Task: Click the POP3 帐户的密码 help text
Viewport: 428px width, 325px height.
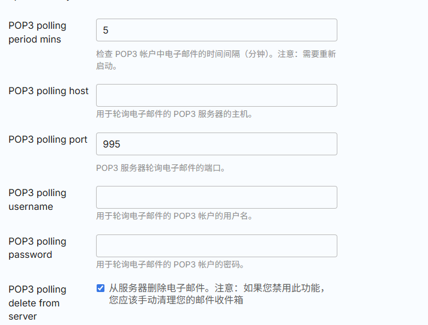Action: pyautogui.click(x=170, y=264)
